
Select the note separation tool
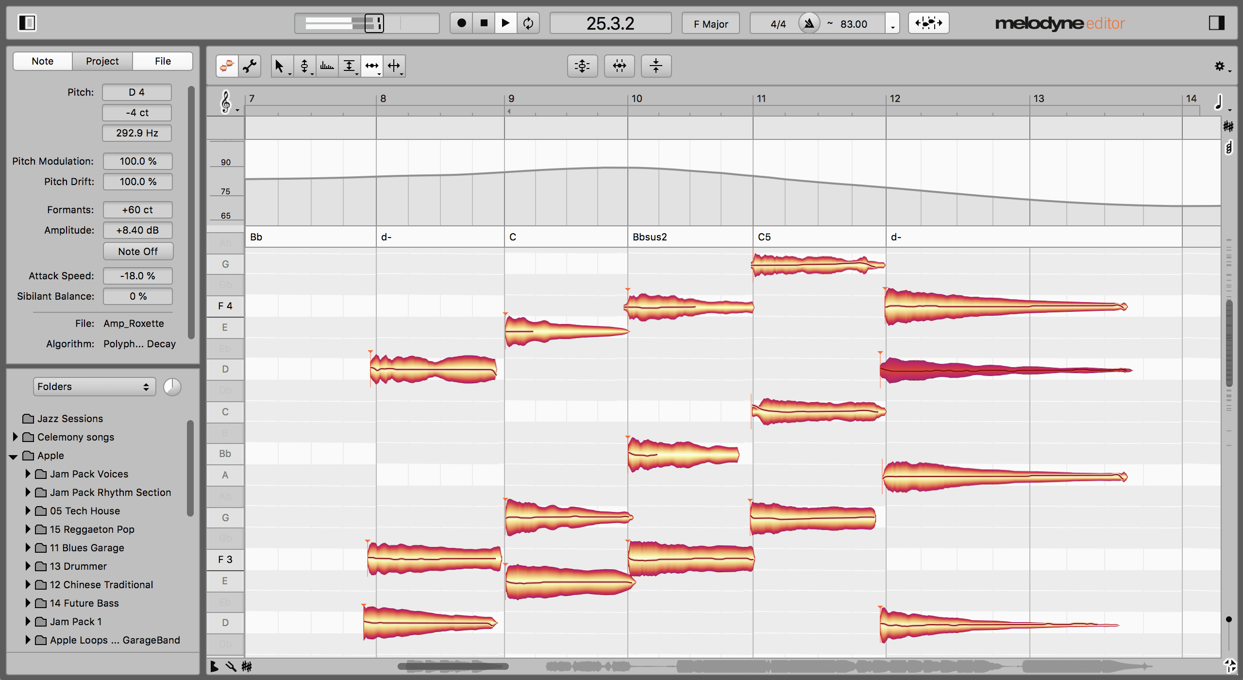(393, 65)
